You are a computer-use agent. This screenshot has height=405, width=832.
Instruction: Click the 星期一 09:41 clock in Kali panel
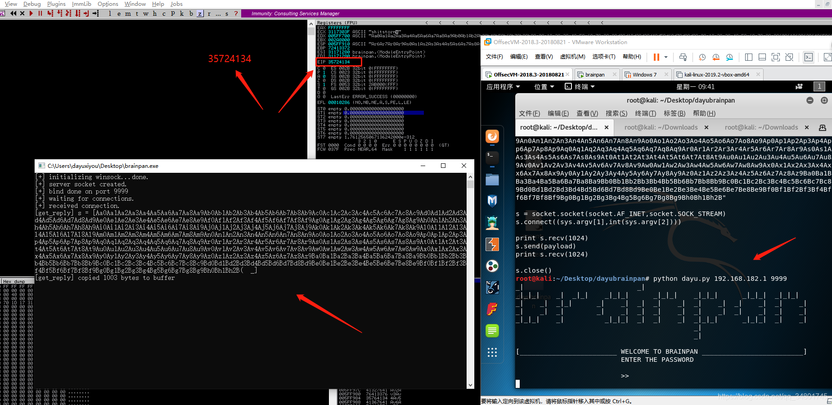pos(695,87)
